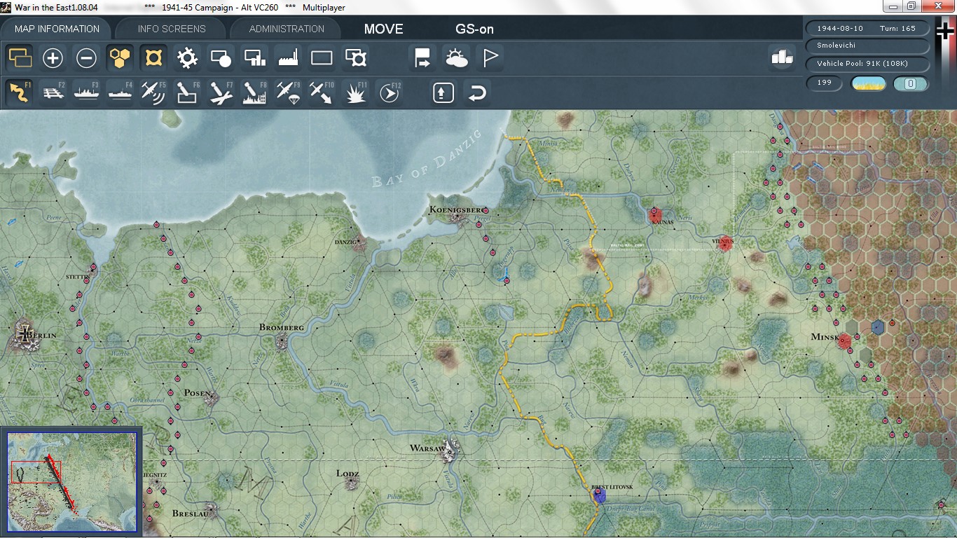The height and width of the screenshot is (538, 957).
Task: Select the blue unit at Brest Litovsk
Action: point(599,495)
